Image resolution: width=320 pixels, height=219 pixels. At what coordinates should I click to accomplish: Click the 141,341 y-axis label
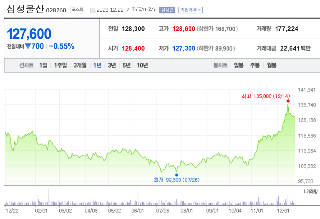point(307,90)
